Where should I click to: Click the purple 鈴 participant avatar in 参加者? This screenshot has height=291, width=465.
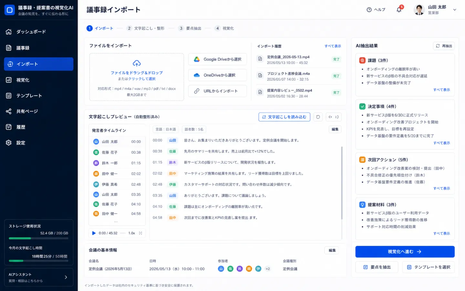(240, 269)
